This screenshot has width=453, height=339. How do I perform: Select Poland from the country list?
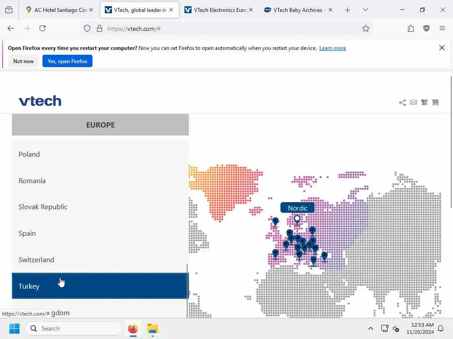tap(100, 154)
